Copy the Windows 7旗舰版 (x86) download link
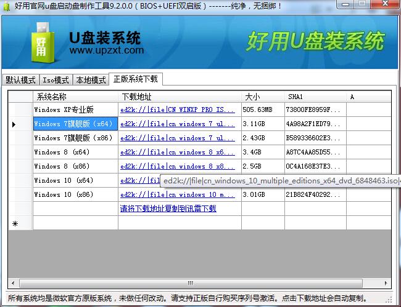Viewport: 401px width, 307px height. click(x=178, y=138)
